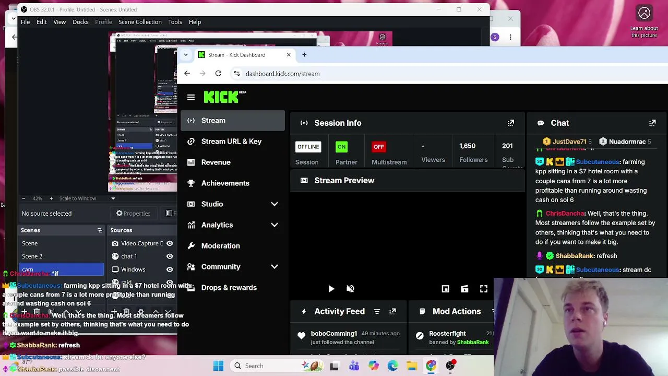Viewport: 668px width, 376px height.
Task: Open Copilot from the taskbar
Action: click(x=373, y=366)
